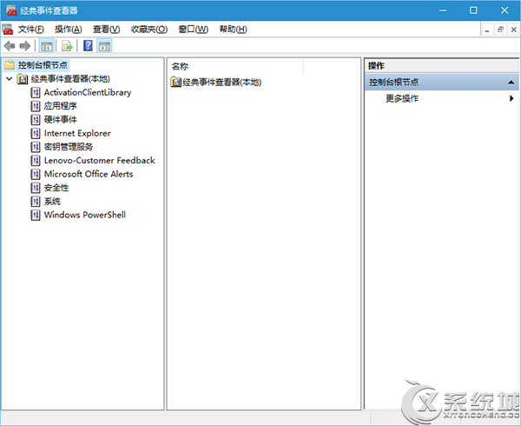Click the 控制台根节点 actions section header
The height and width of the screenshot is (426, 521).
tap(442, 82)
